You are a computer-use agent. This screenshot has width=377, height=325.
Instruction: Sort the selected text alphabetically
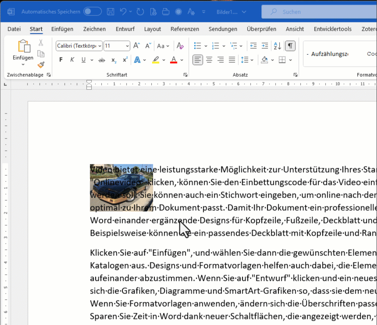[x=277, y=46]
